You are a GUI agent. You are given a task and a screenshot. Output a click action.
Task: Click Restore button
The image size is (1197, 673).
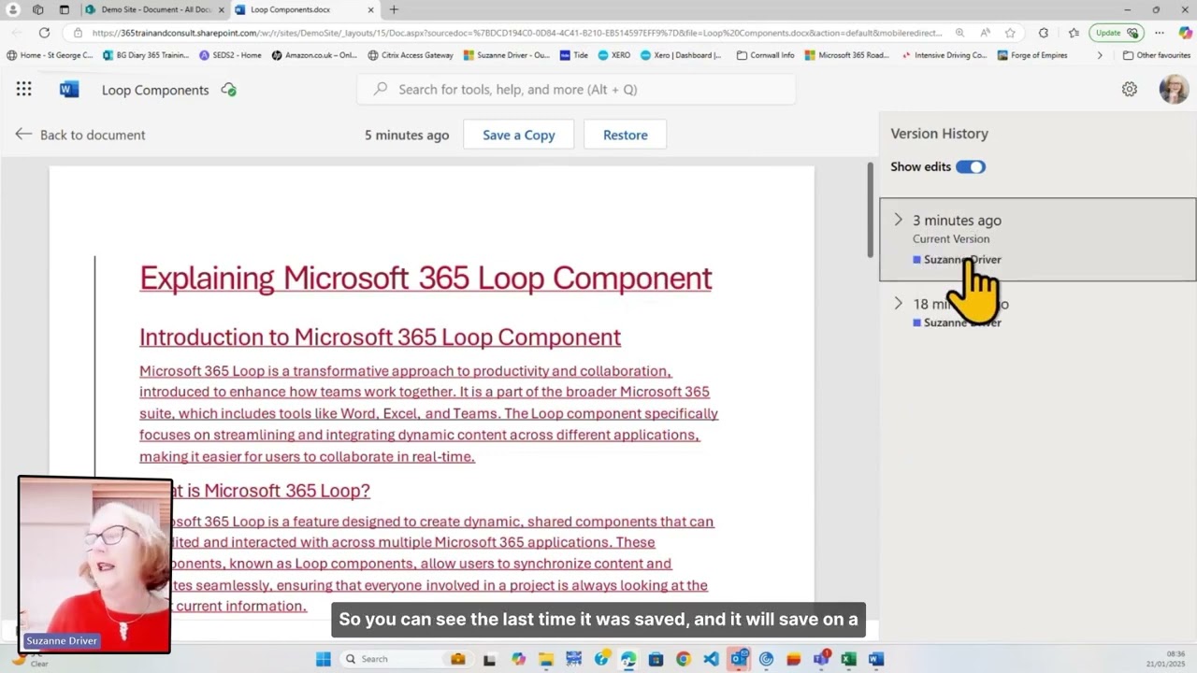click(626, 135)
